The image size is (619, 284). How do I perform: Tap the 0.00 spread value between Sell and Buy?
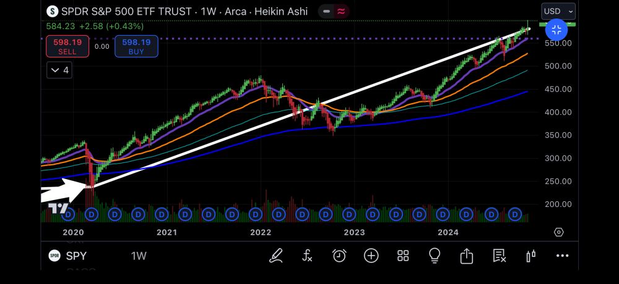coord(102,46)
